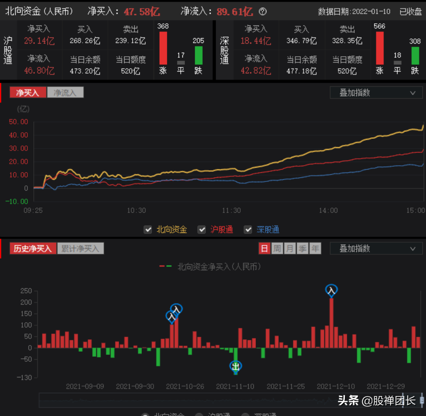Click the 沪股通 red 涨 bar (368)
Image resolution: width=426 pixels, height=416 pixels.
tap(163, 48)
